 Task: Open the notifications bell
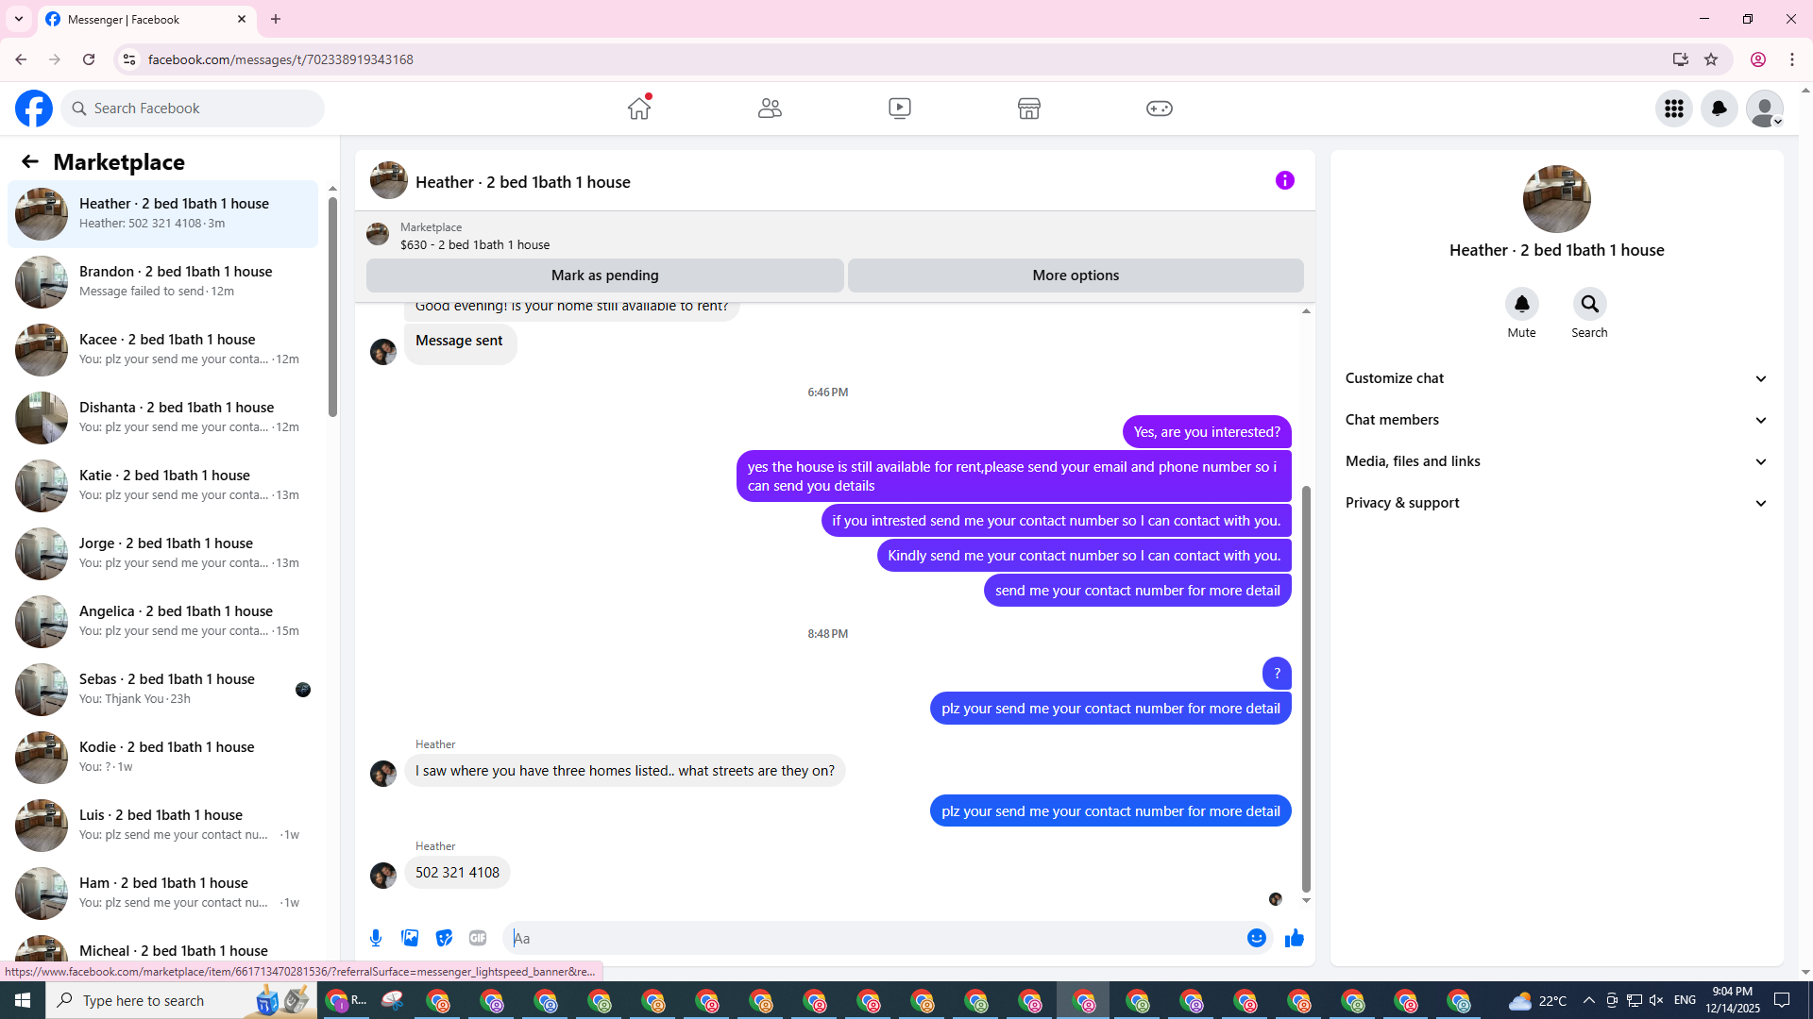pos(1720,109)
